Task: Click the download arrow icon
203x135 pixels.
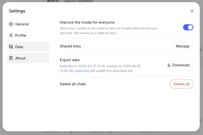Action: point(169,65)
